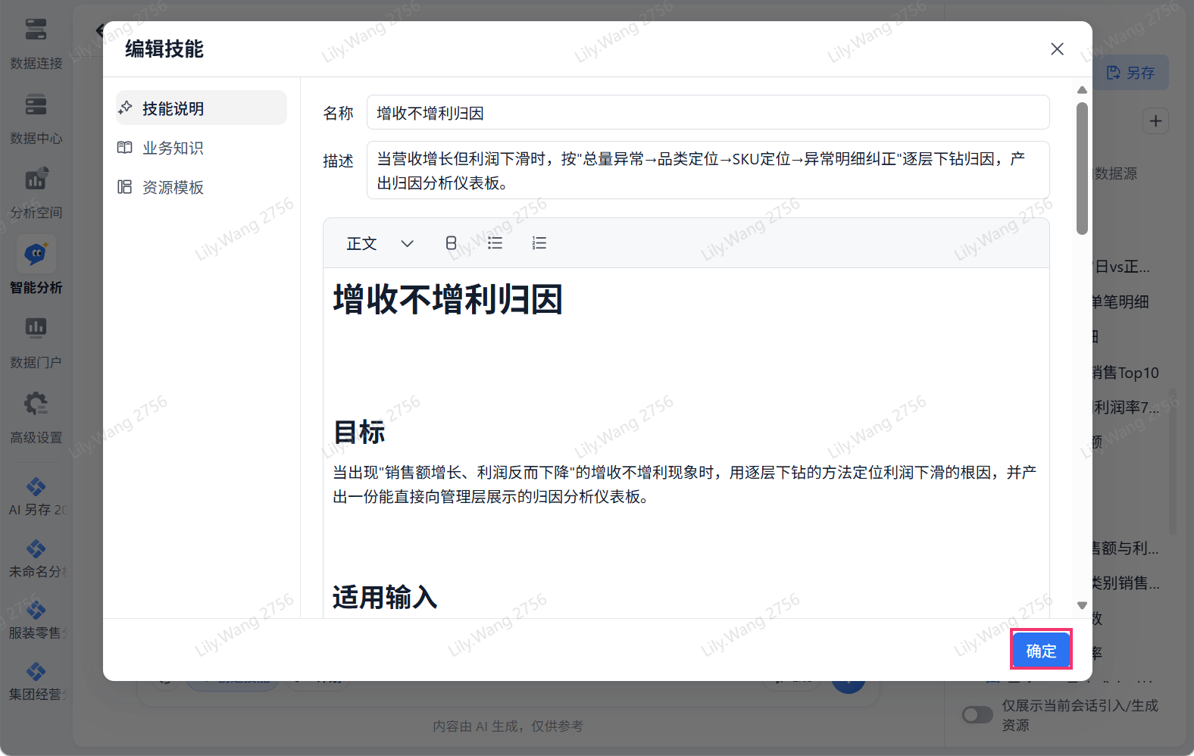Select the 技能说明 tab
The width and height of the screenshot is (1194, 756).
click(x=202, y=108)
